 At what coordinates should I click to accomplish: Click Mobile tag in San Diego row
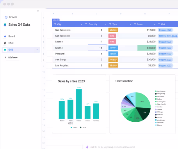point(113,60)
